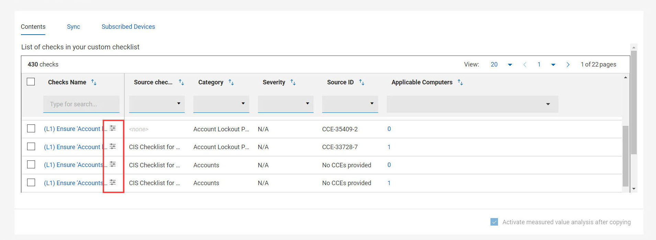This screenshot has height=240, width=656.
Task: Open the Category filter dropdown
Action: 221,104
